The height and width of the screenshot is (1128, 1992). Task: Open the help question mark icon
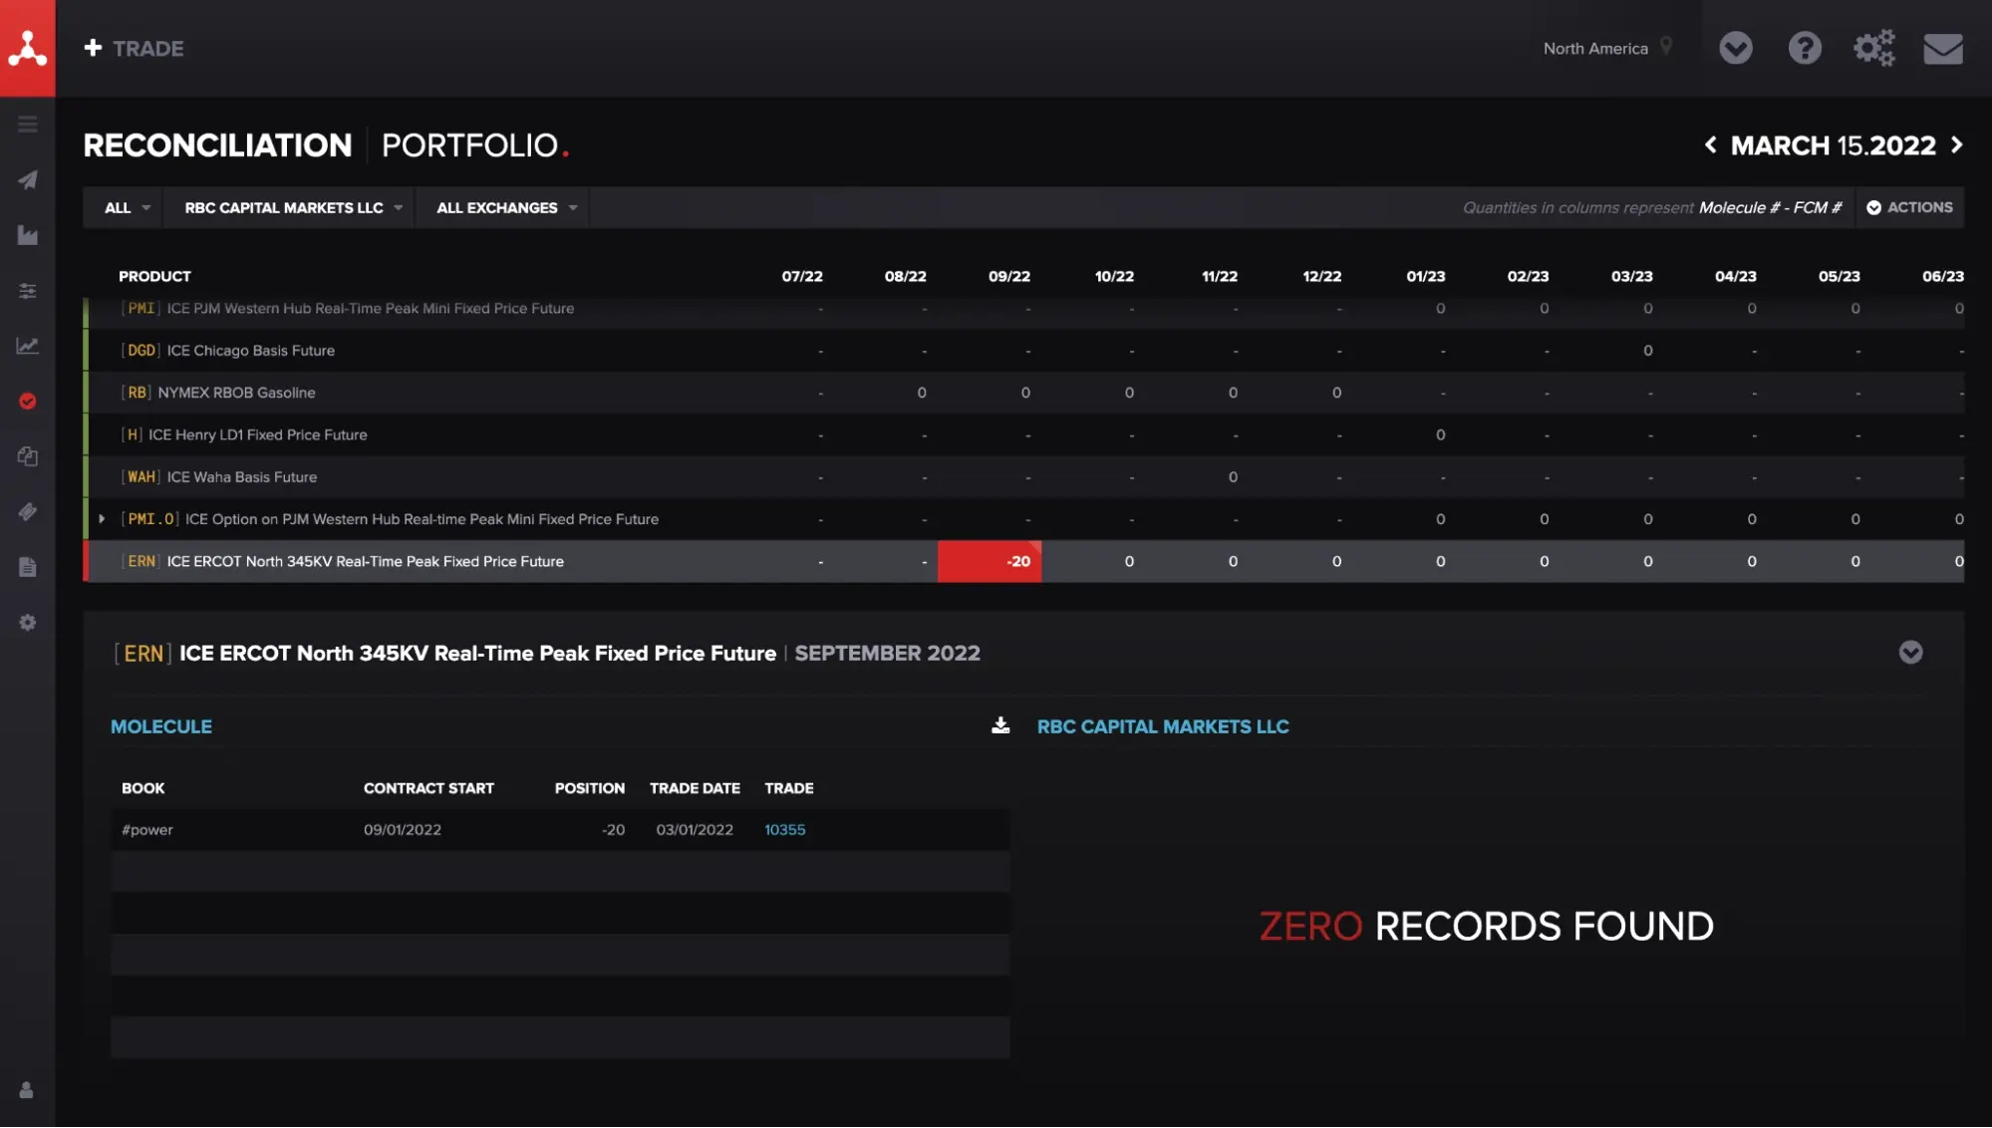click(1805, 48)
